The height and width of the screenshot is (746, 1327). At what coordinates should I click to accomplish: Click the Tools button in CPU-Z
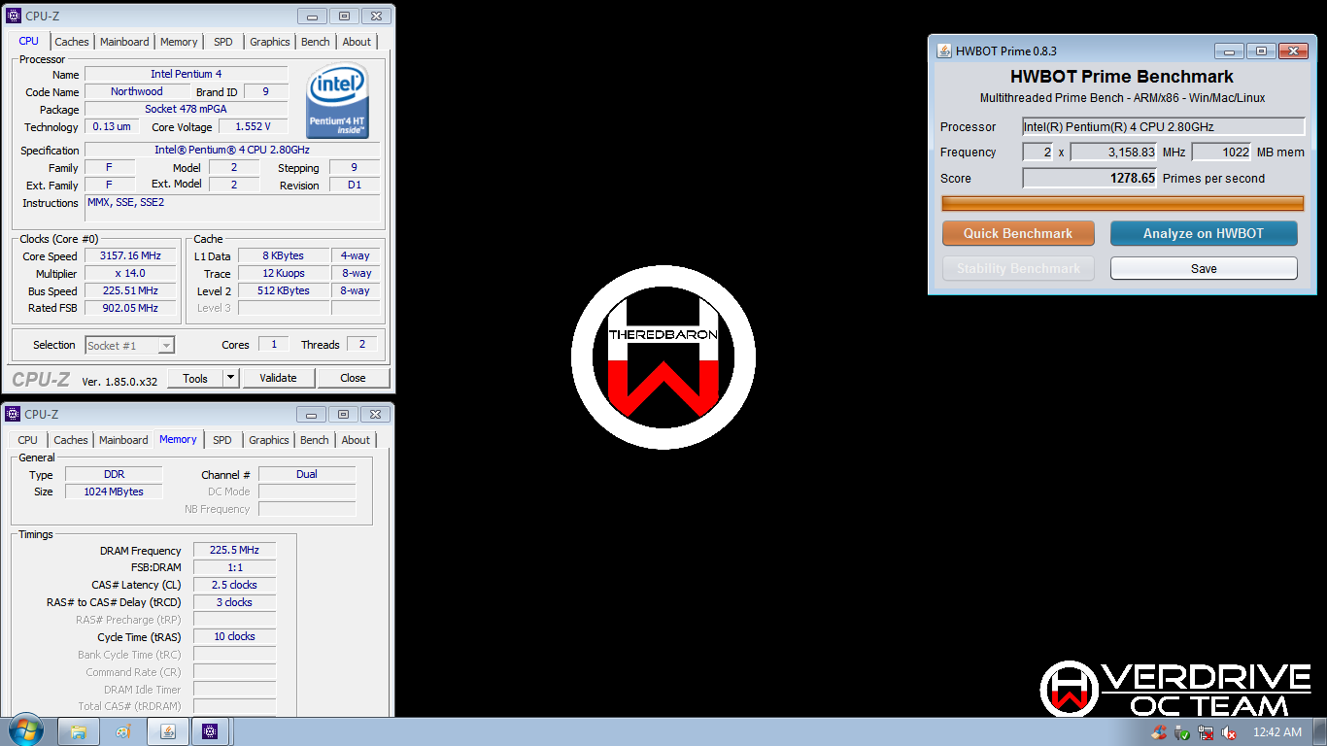coord(195,378)
